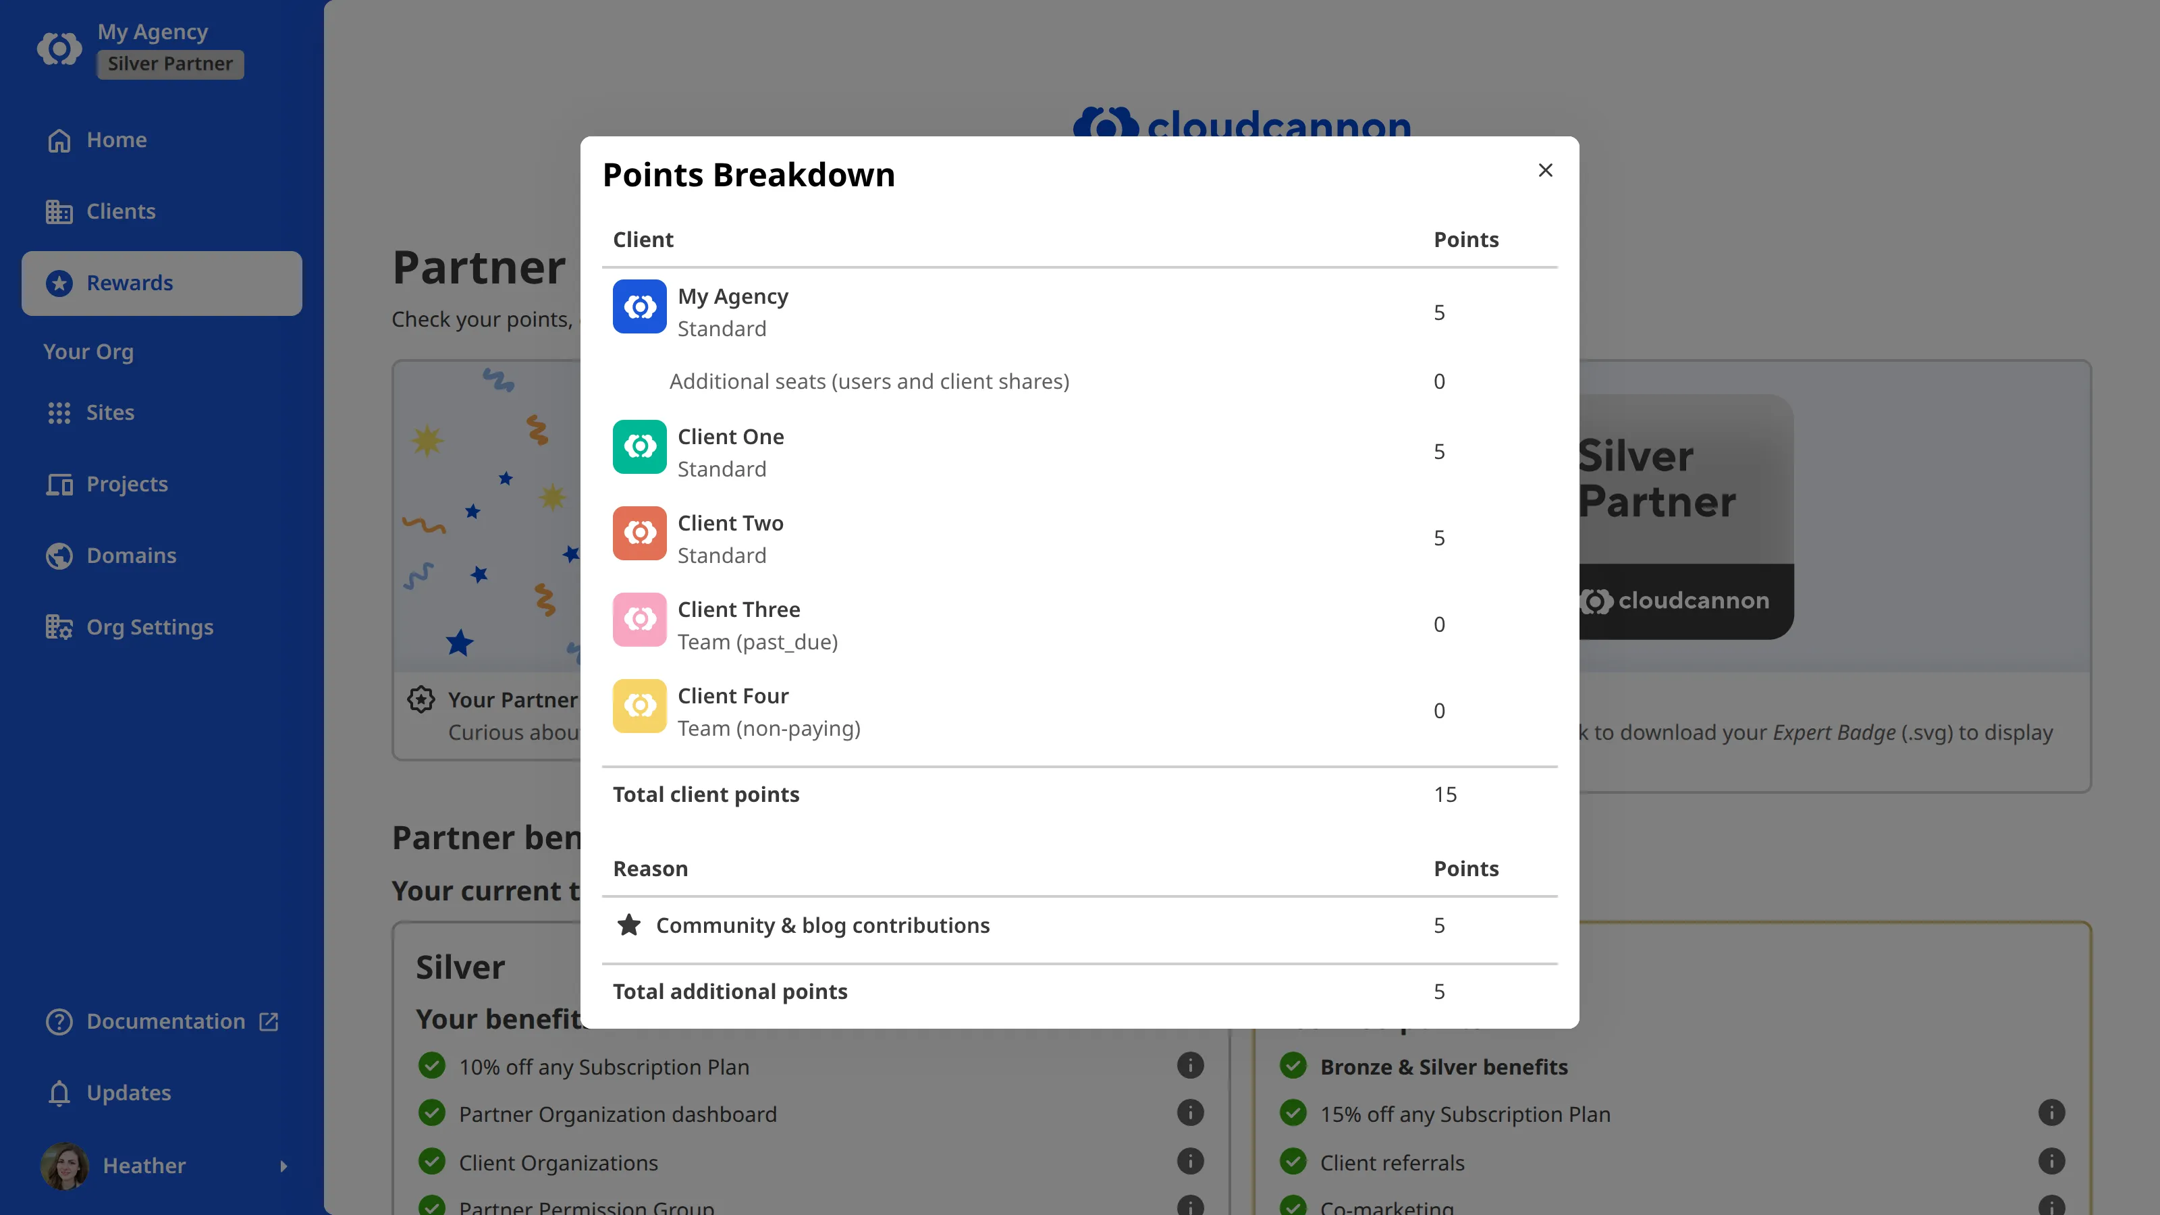Click 'Team (past_due)' under Client Three
2160x1215 pixels.
click(757, 643)
